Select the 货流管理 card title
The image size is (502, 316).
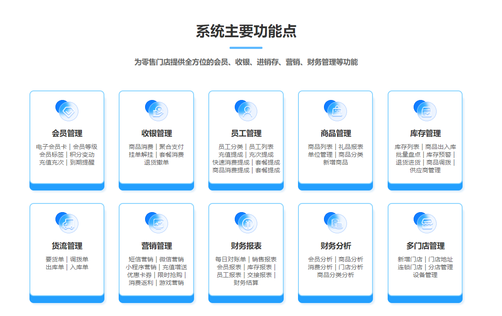(x=67, y=246)
